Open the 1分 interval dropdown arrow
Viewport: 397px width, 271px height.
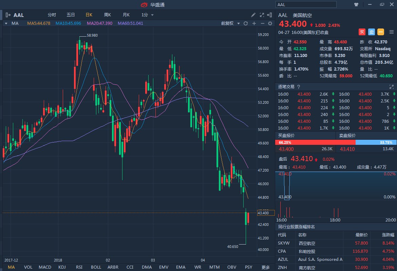(152, 15)
